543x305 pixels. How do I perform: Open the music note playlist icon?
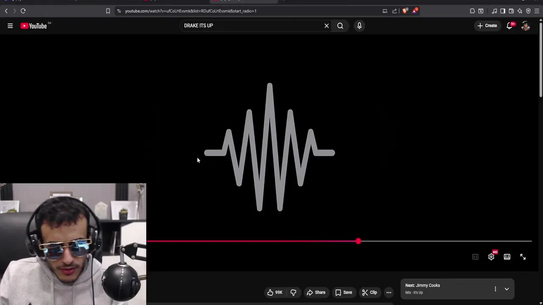coord(494,11)
